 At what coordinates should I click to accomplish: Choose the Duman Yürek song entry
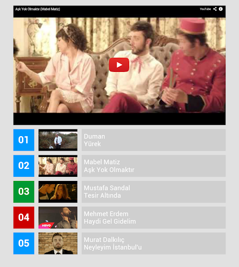coord(154,140)
